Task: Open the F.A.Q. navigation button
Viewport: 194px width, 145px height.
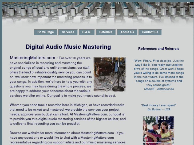Action: click(x=87, y=32)
